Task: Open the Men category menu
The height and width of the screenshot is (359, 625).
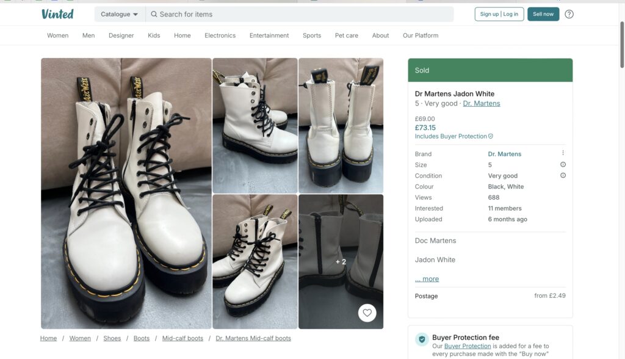Action: pyautogui.click(x=89, y=35)
